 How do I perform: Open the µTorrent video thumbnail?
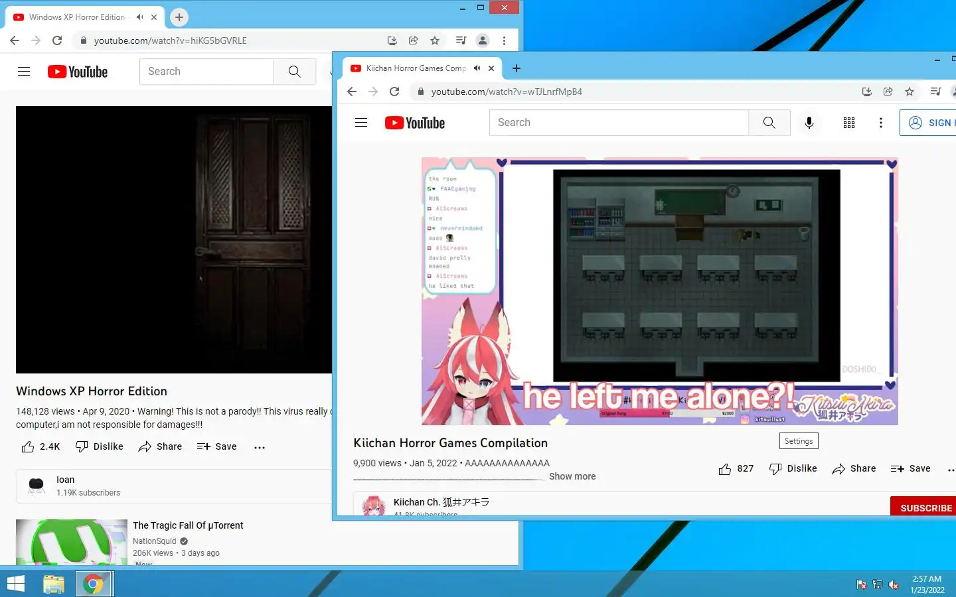pyautogui.click(x=72, y=542)
